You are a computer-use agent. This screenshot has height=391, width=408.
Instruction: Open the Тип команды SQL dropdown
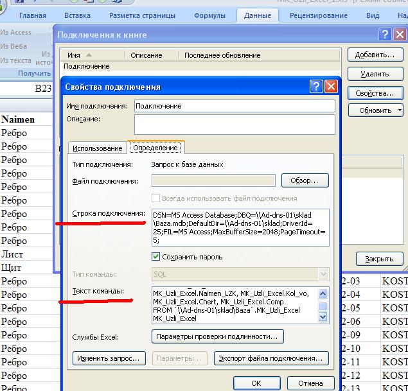click(323, 274)
